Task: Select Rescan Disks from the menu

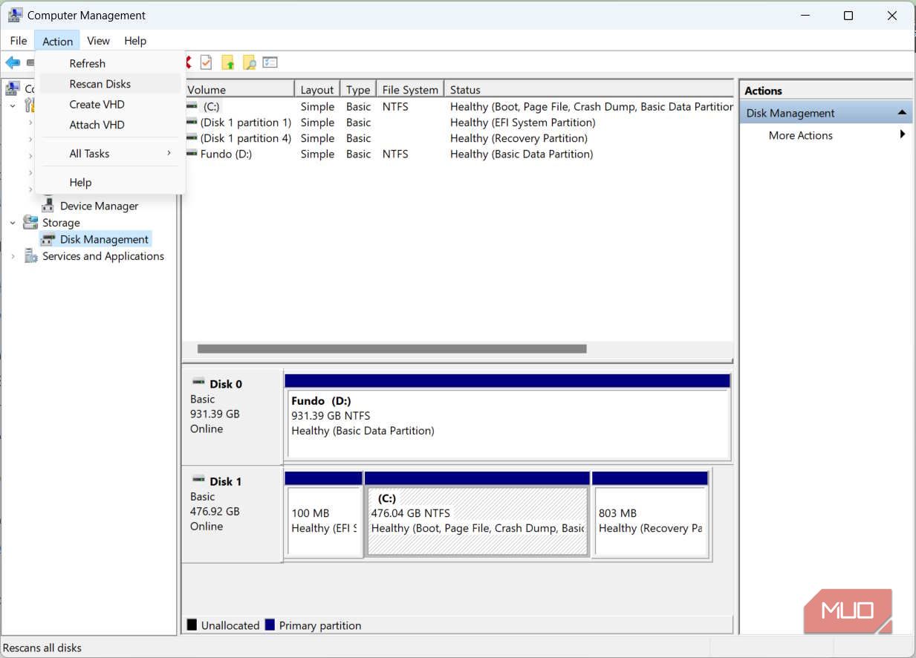Action: (x=100, y=84)
